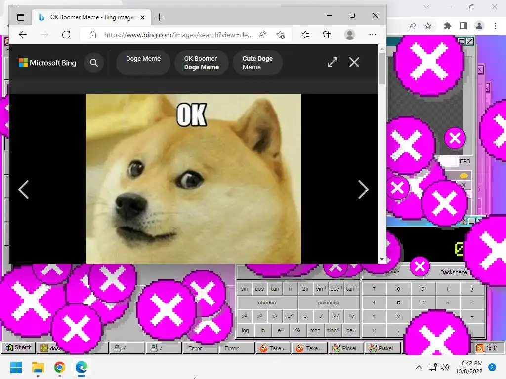Click the Edge page scrollbar down arrow
The height and width of the screenshot is (379, 506).
point(382,259)
